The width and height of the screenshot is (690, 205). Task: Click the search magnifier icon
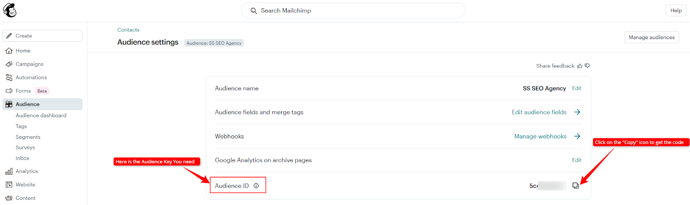coord(254,11)
